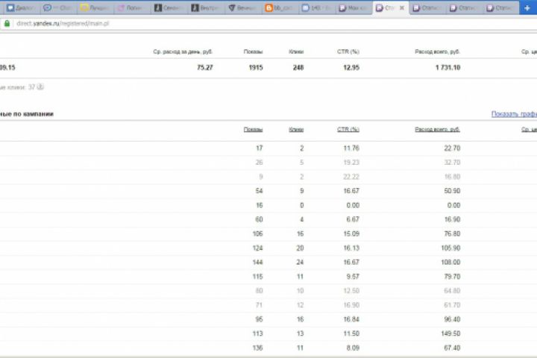The height and width of the screenshot is (358, 537).
Task: Click the CTR cell 8.09
Action: pos(353,348)
